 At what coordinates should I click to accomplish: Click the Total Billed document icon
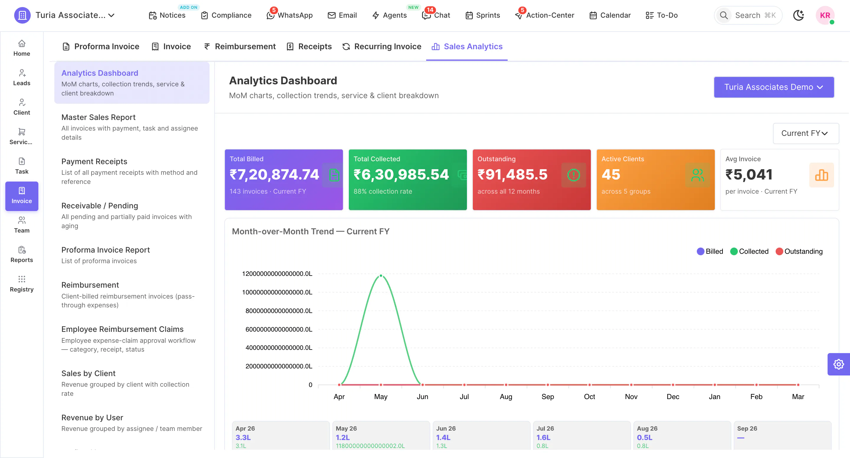click(334, 175)
